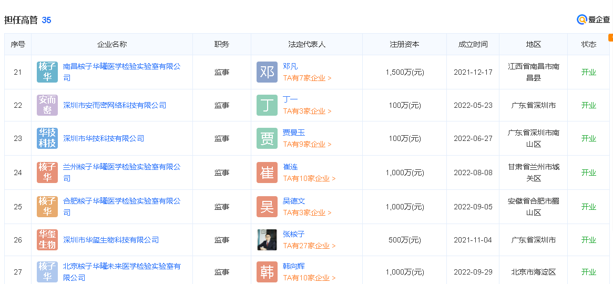Click the 开业 status in row 21
Screen dimensions: 613x284
click(589, 72)
